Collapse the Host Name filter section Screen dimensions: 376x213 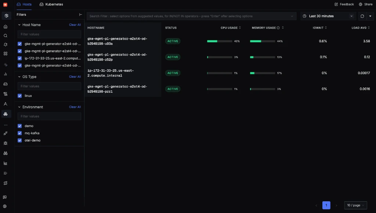tap(19, 25)
